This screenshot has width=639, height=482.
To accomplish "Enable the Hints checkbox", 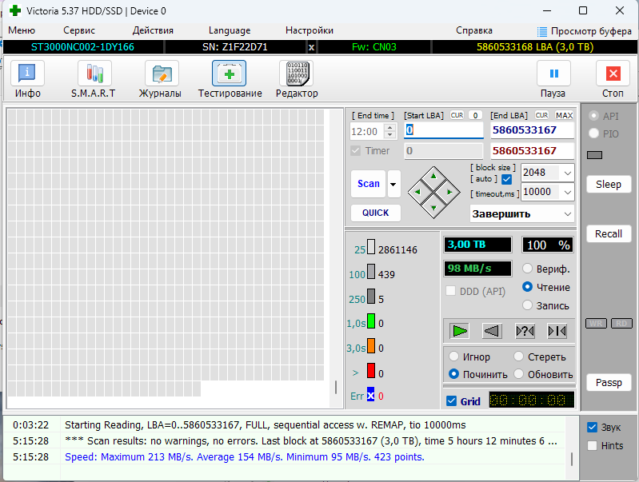I will coord(592,445).
